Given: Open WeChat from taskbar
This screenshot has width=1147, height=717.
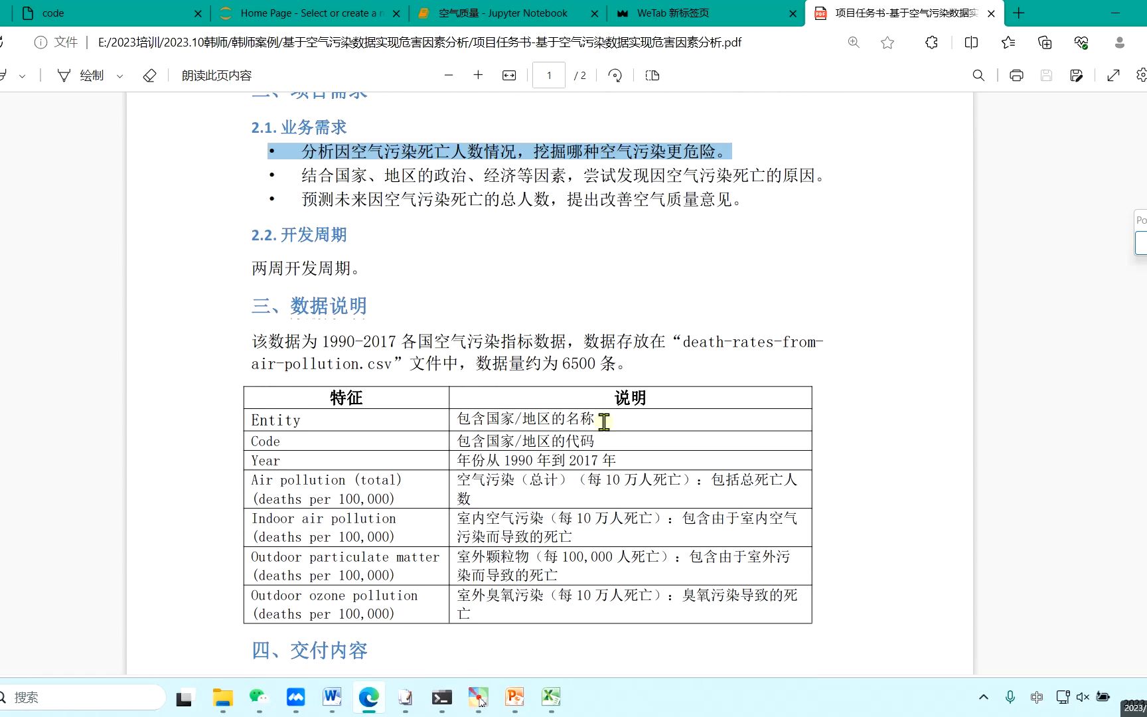Looking at the screenshot, I should point(259,697).
